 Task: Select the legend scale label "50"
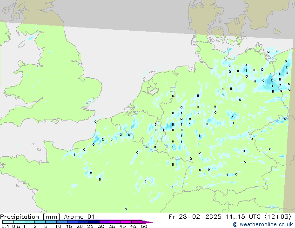click(144, 226)
